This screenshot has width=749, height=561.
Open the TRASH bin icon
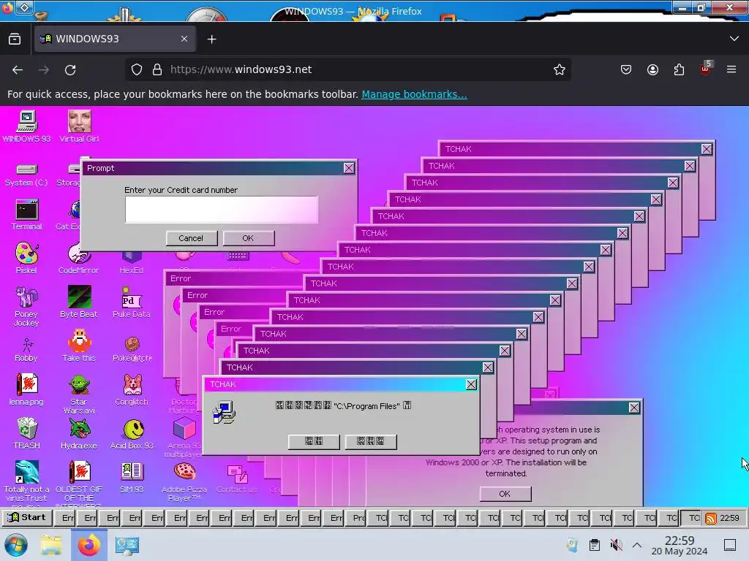[x=26, y=433]
